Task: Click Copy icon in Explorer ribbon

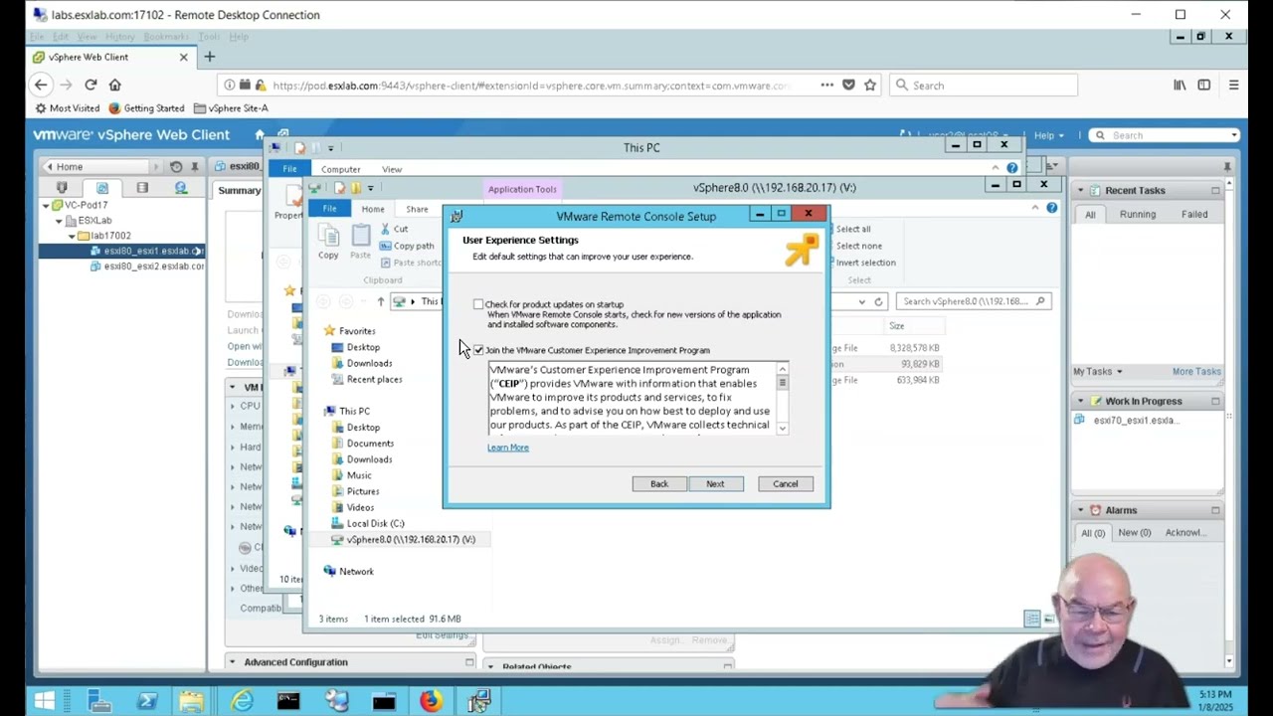Action: click(328, 241)
